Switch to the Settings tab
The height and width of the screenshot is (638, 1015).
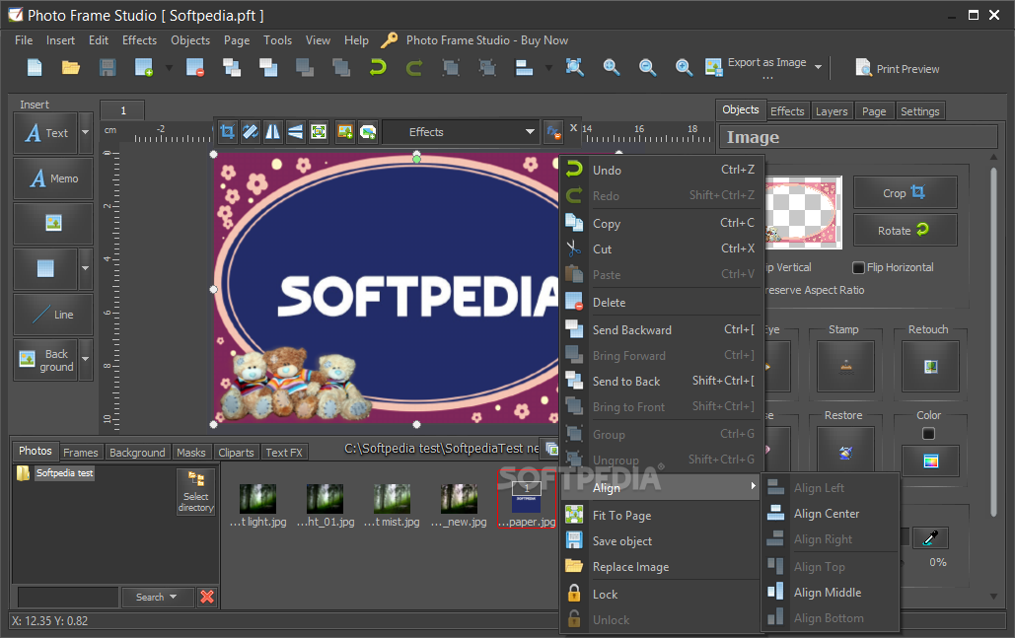920,111
